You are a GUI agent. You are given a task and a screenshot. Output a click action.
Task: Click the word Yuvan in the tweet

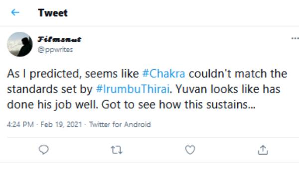coord(191,89)
